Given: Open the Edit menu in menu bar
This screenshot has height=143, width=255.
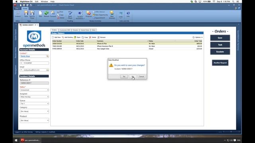Looking at the screenshot, I should tap(37, 2).
